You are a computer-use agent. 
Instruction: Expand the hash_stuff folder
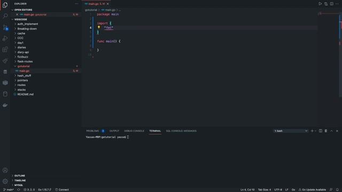pos(24,76)
